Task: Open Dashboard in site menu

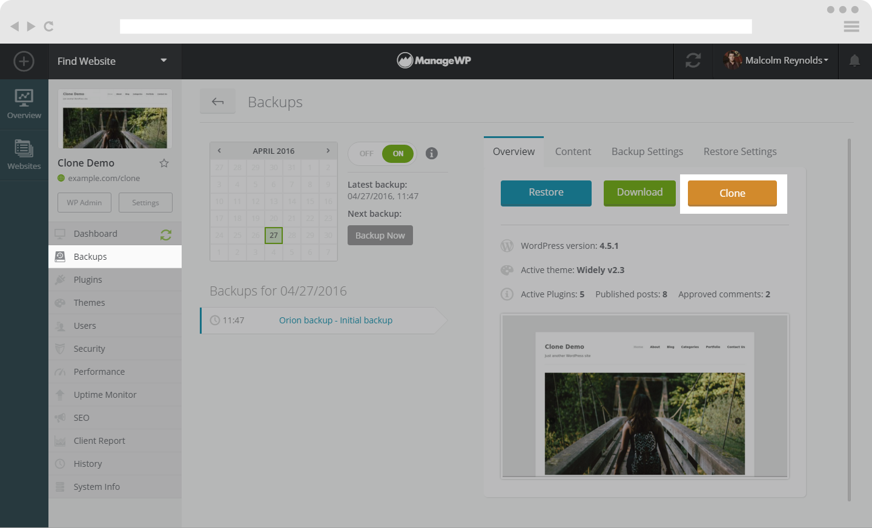Action: [x=115, y=234]
